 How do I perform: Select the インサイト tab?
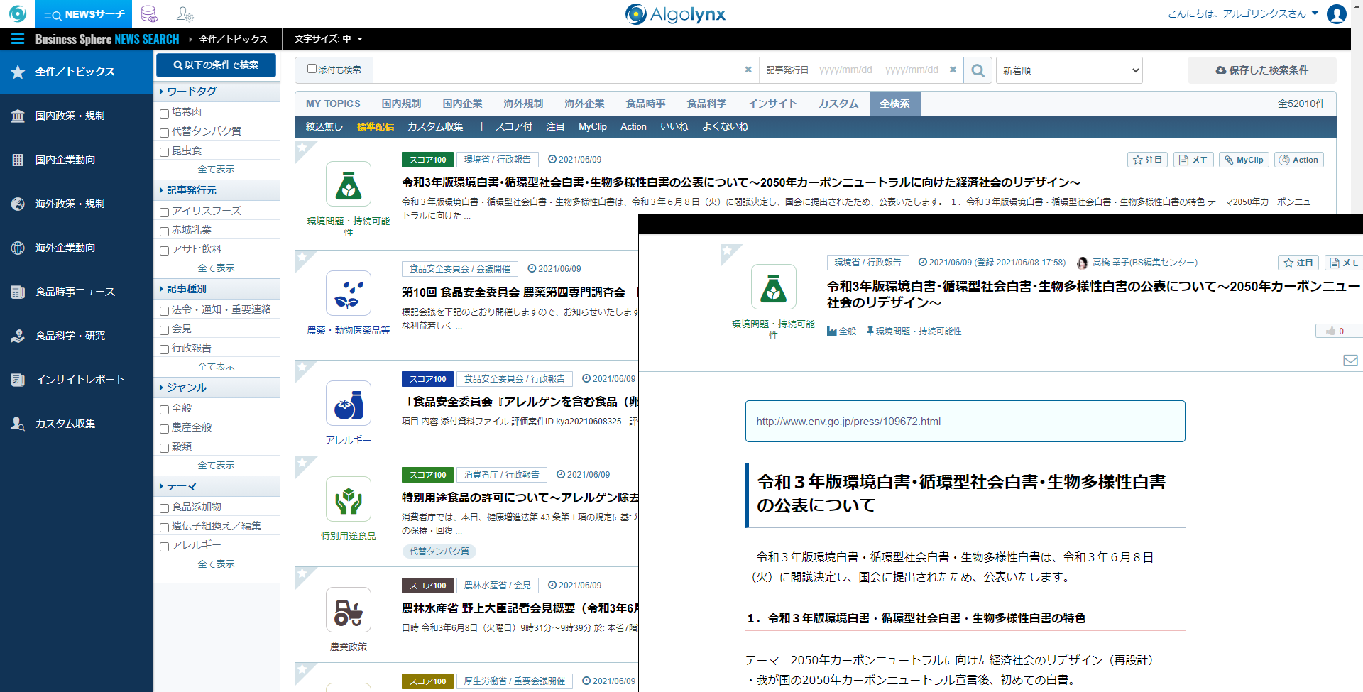click(772, 104)
